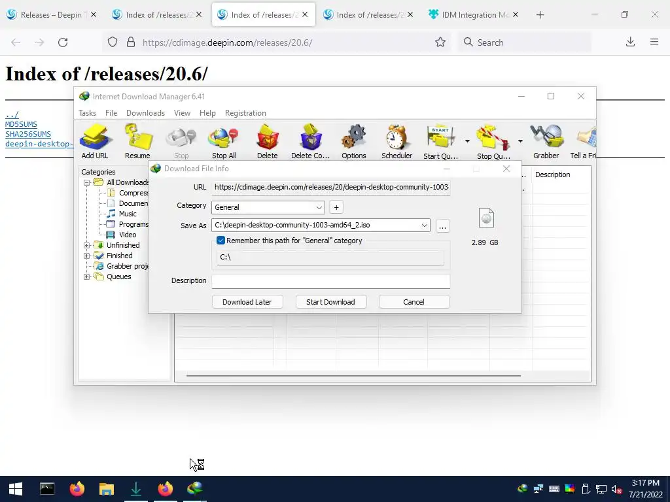Open Stop Queue dropdown arrow
The width and height of the screenshot is (670, 502).
click(x=520, y=141)
